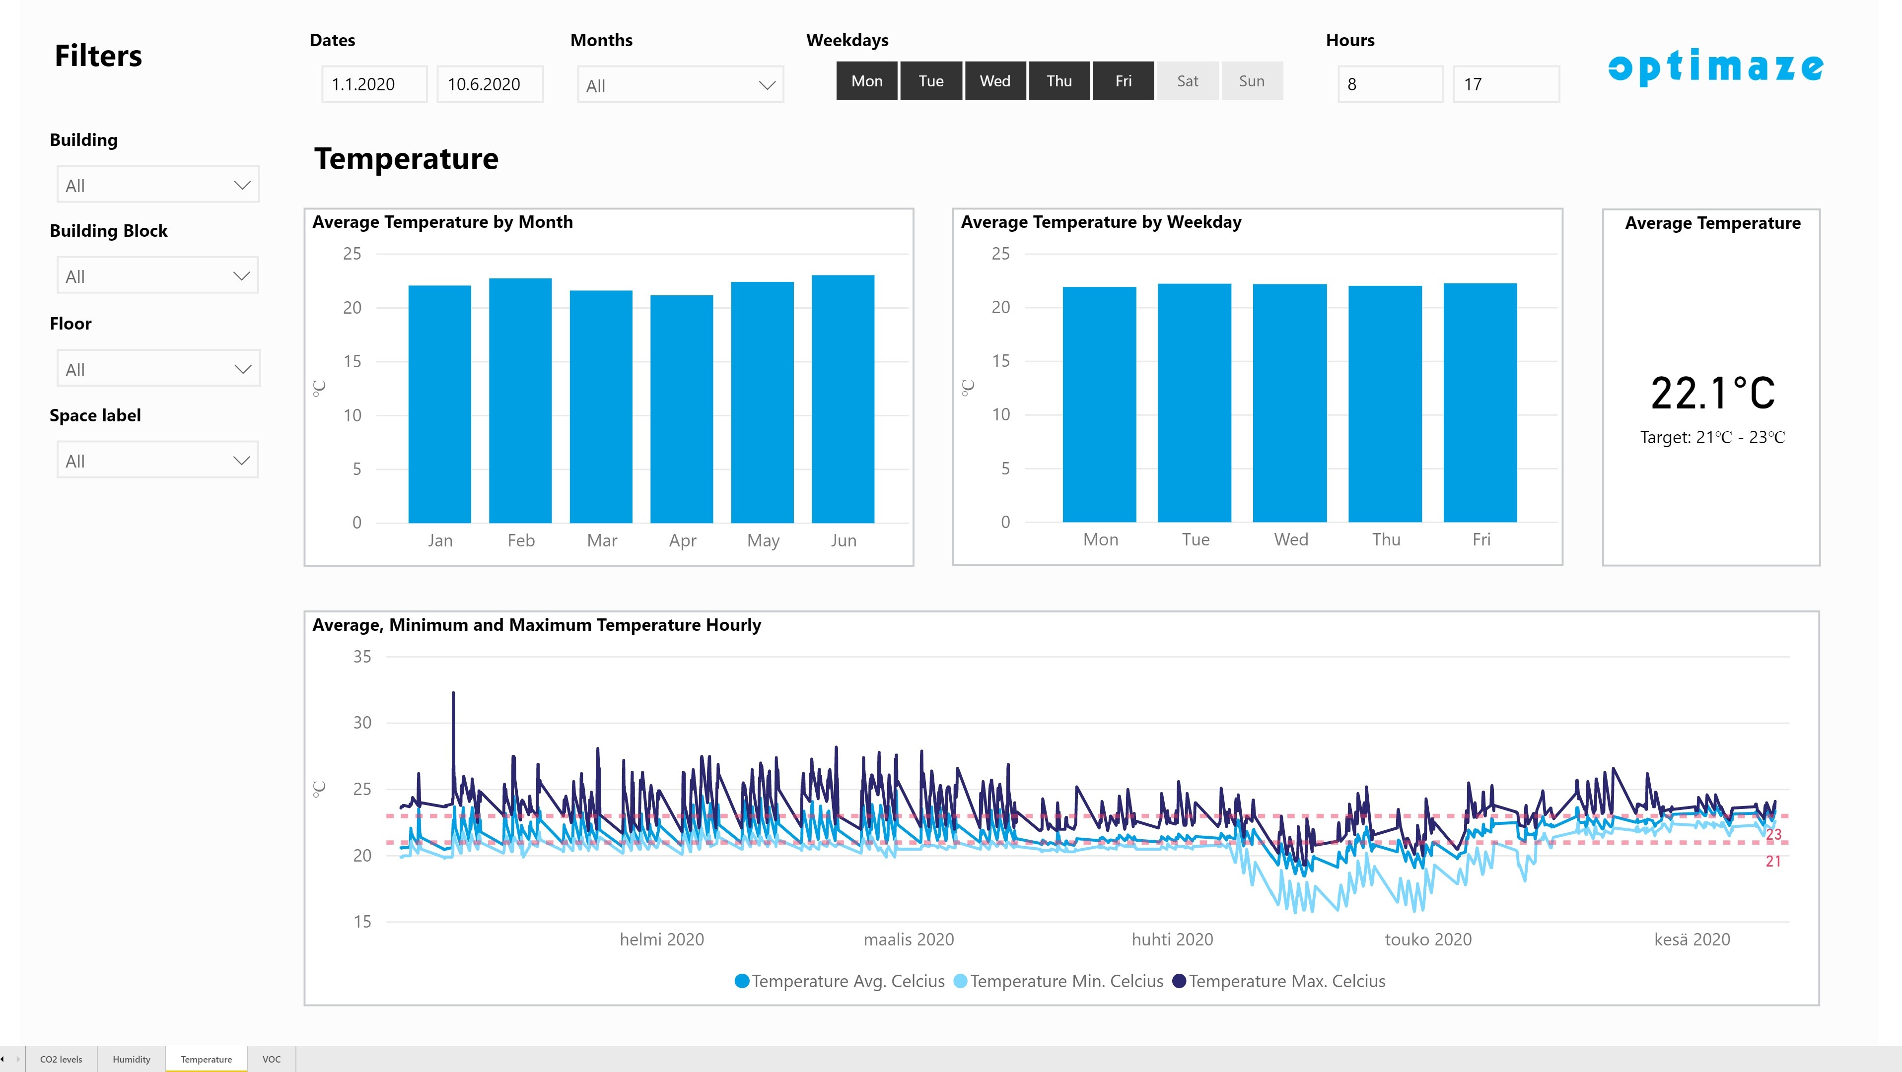Open the Humidity tab
1902x1072 pixels.
132,1059
